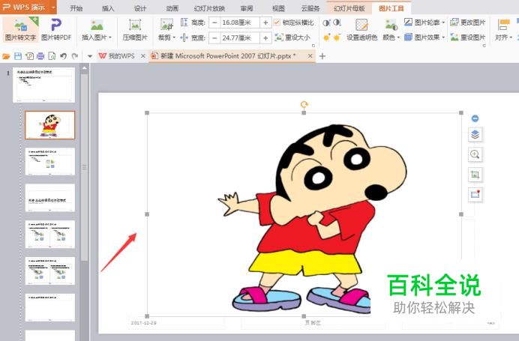Open the 设计 ribbon tab
519x341 pixels.
[x=140, y=8]
